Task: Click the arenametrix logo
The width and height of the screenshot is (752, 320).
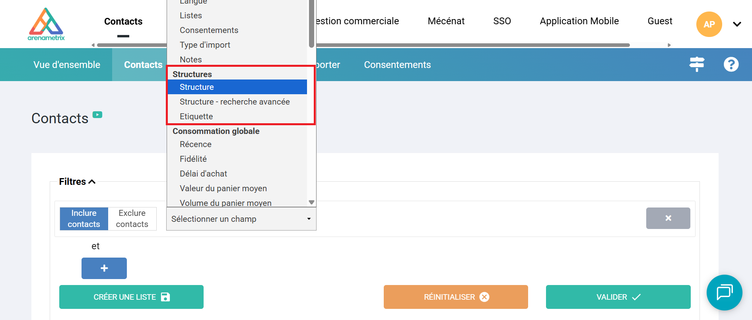Action: (46, 24)
